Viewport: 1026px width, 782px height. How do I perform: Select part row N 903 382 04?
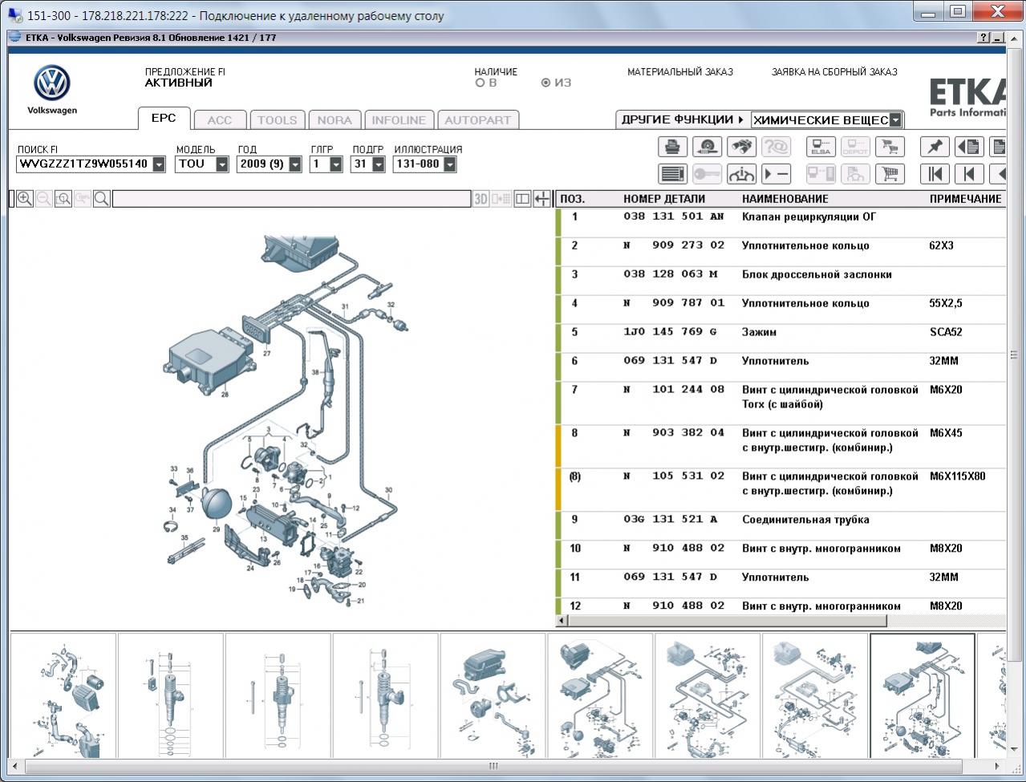tap(781, 447)
